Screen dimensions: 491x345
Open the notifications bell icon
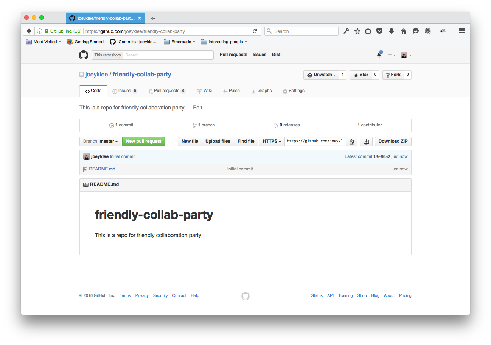[379, 55]
